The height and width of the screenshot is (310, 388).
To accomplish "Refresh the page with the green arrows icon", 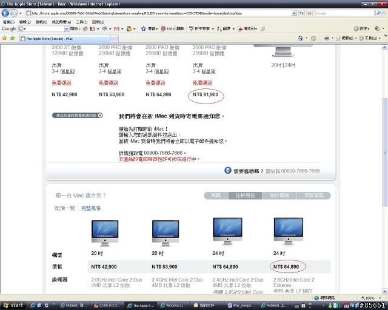I will [x=301, y=13].
